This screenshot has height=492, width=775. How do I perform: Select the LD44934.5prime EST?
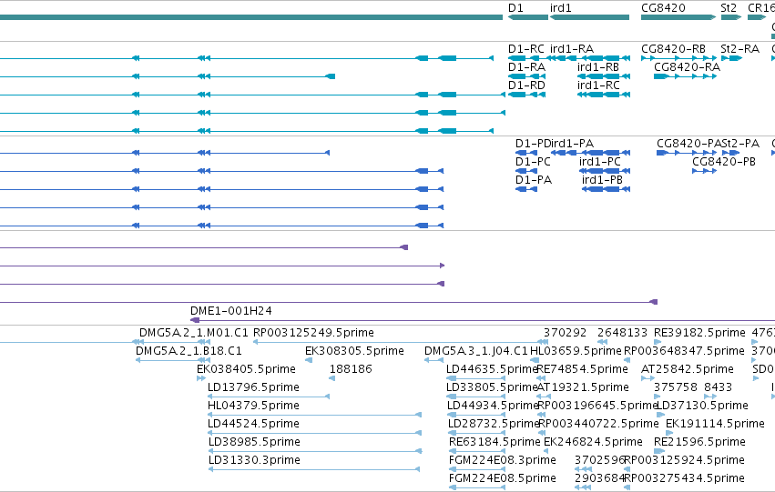(493, 406)
